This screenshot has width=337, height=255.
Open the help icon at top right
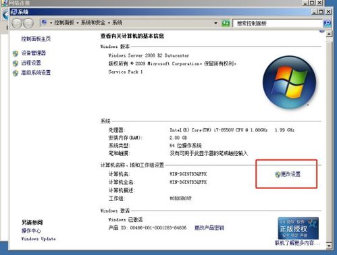coord(322,31)
